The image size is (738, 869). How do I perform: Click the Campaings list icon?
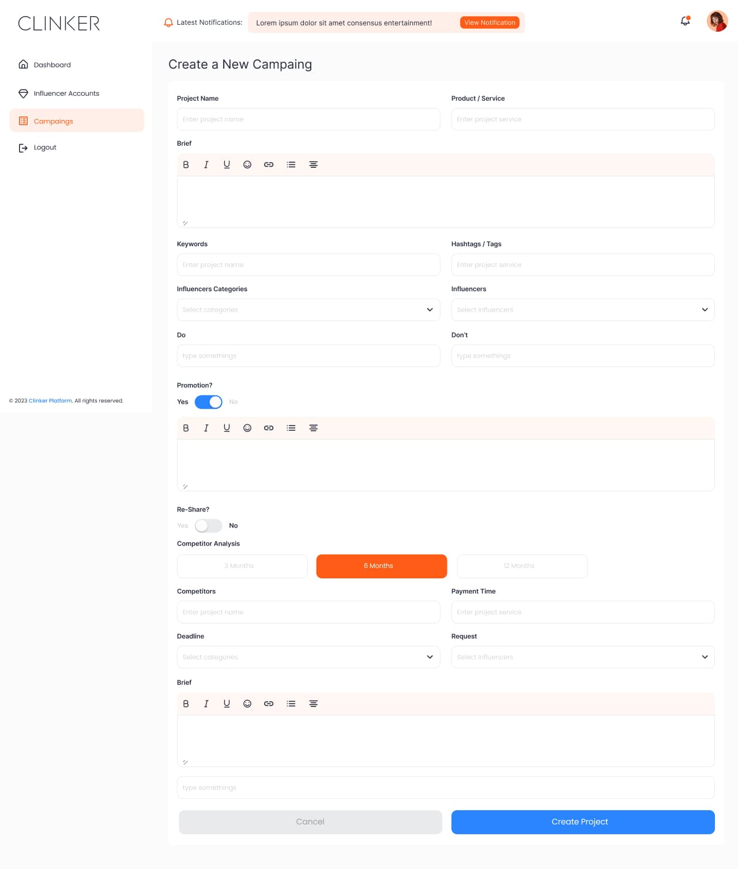(24, 121)
